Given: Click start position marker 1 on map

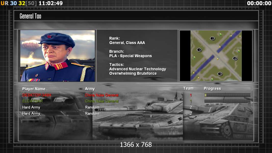Looking at the screenshot, I should coord(199,50).
